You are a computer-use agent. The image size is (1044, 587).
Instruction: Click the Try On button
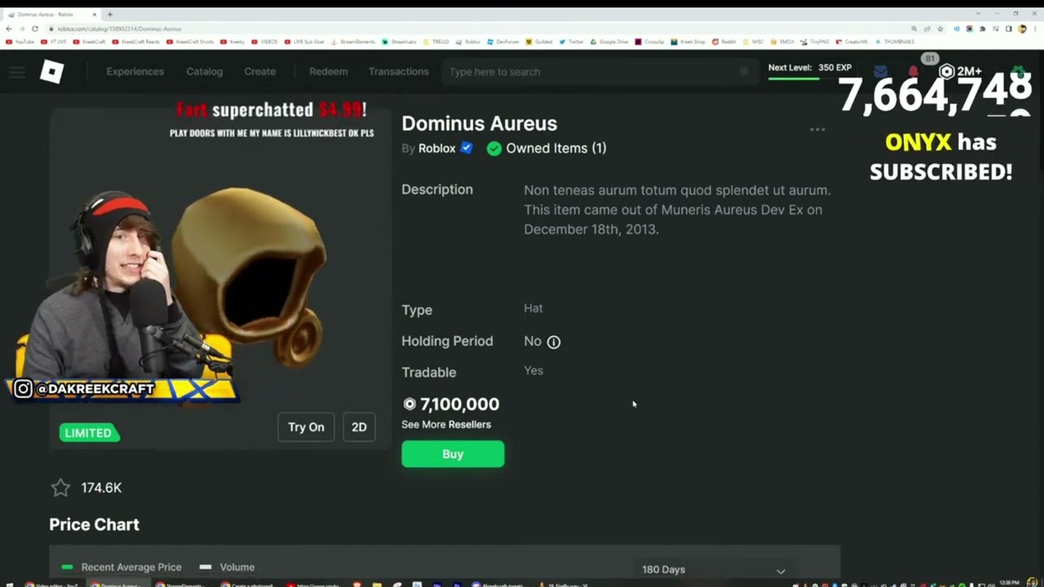pos(306,427)
